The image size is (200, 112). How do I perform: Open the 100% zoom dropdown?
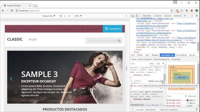pyautogui.click(x=78, y=16)
